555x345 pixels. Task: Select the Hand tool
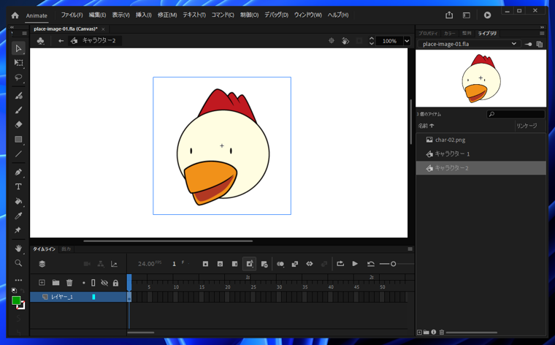(x=18, y=249)
